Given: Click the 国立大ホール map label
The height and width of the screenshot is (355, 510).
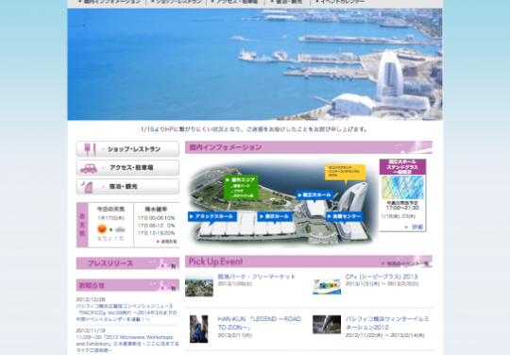Looking at the screenshot, I should pyautogui.click(x=314, y=195).
